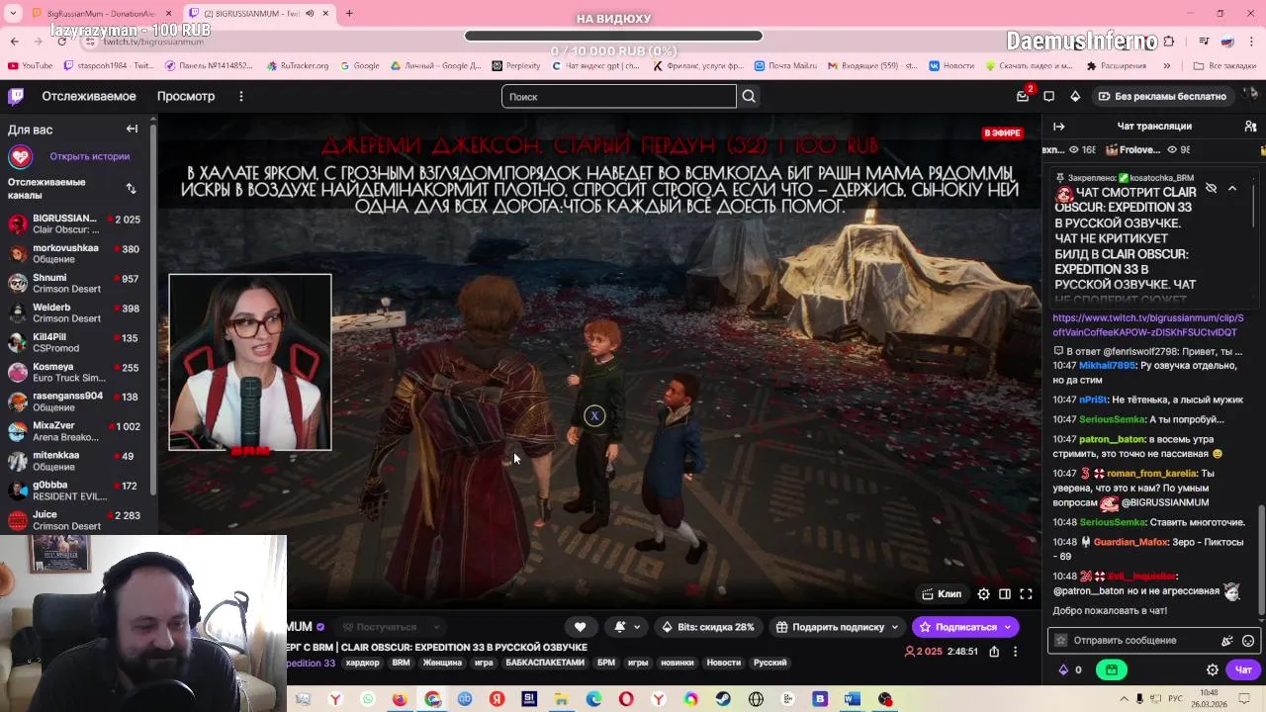Collapse the chat with the arrow icon
Screen dimensions: 1266x712
pos(1058,126)
